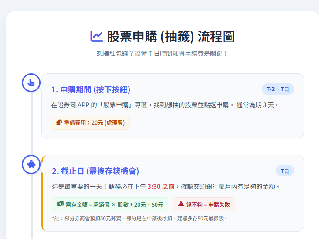This screenshot has width=319, height=239.
Task: Click the vertical timeline line between steps
Action: tap(31, 126)
